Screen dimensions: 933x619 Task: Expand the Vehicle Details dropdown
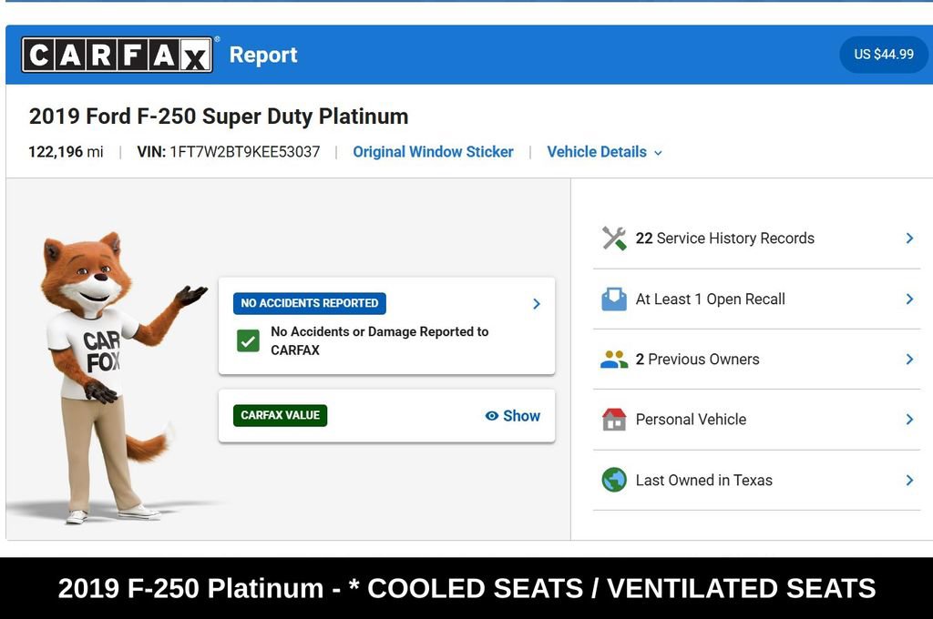[605, 152]
